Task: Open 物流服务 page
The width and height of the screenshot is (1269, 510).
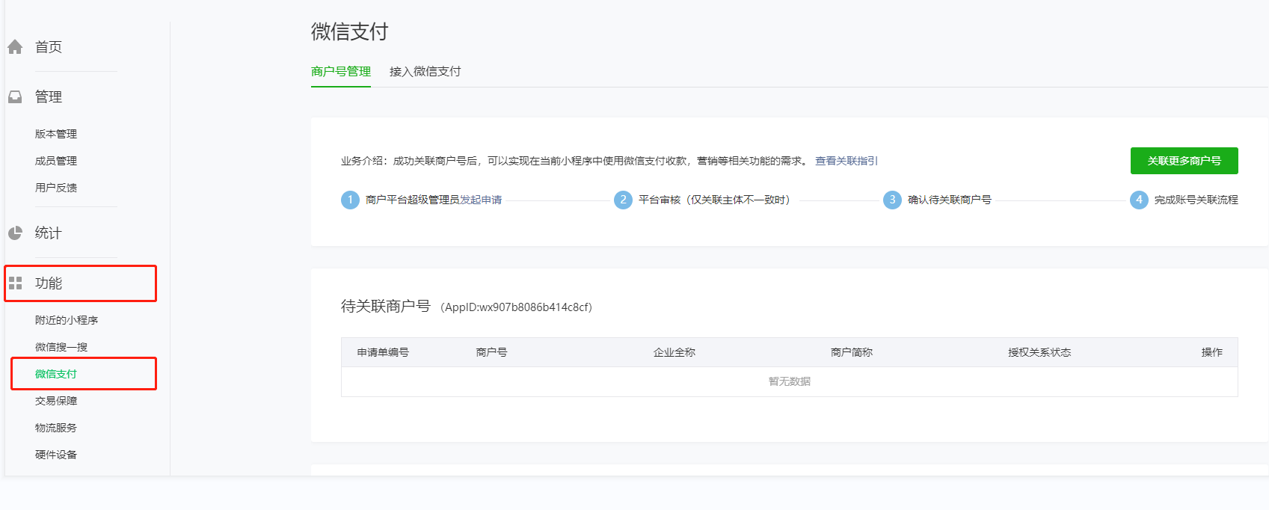Action: (x=56, y=428)
